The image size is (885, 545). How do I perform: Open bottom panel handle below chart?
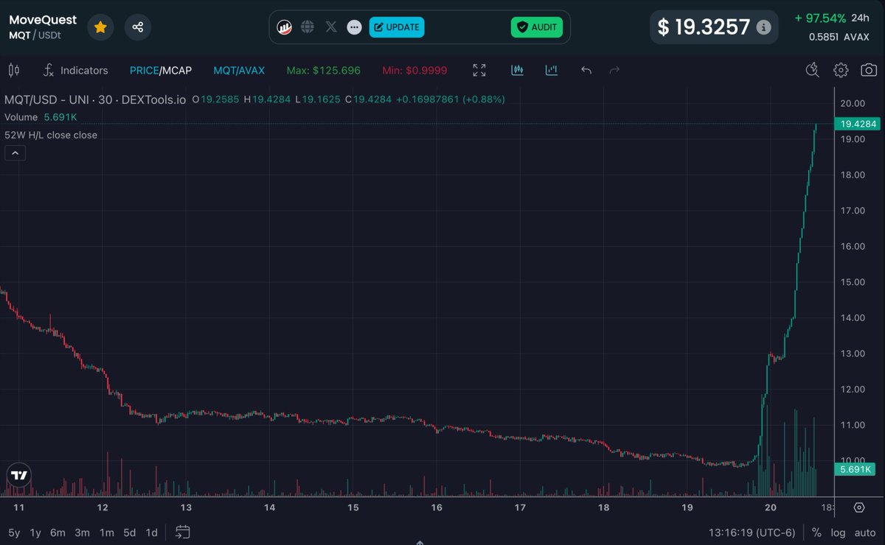point(419,542)
